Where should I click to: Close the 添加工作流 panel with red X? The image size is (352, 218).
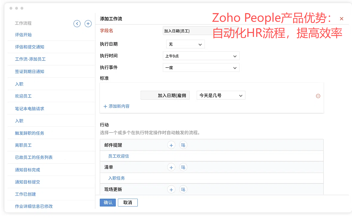[x=341, y=19]
